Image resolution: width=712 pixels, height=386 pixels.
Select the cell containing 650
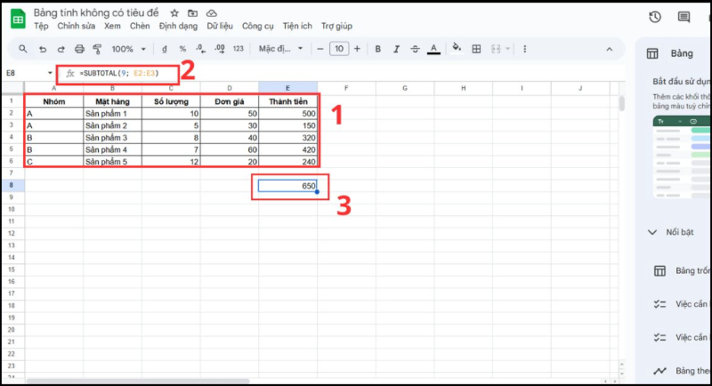[x=287, y=186]
